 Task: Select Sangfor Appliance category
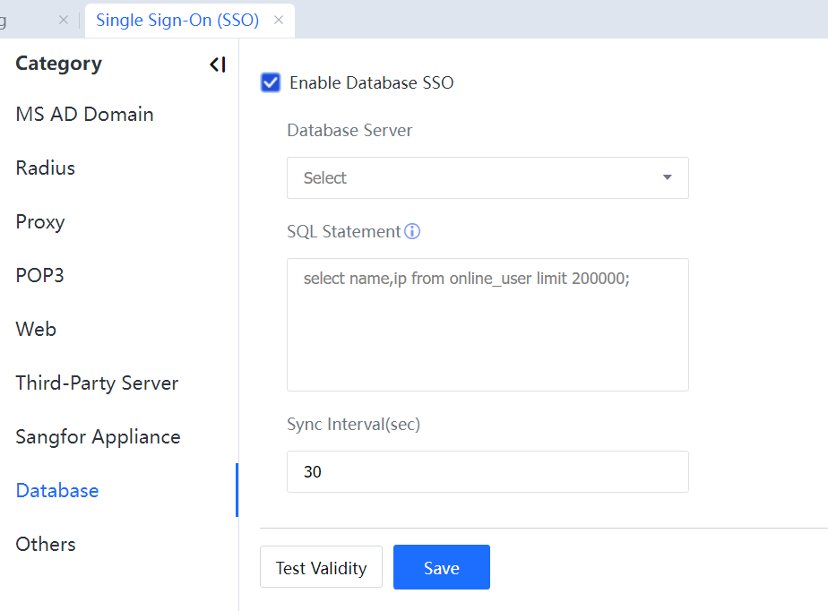tap(98, 437)
